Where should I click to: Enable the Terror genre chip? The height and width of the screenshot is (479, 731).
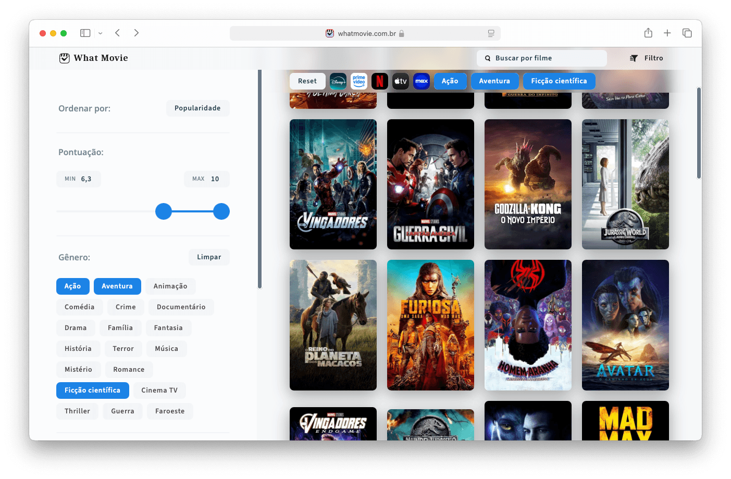tap(123, 349)
